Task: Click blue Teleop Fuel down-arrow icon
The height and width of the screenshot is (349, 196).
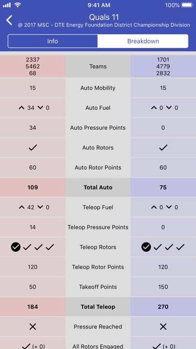Action: [x=169, y=207]
